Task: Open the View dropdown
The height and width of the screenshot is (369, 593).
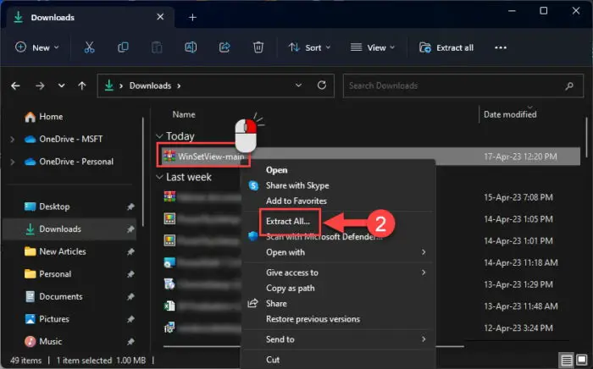Action: pyautogui.click(x=373, y=47)
